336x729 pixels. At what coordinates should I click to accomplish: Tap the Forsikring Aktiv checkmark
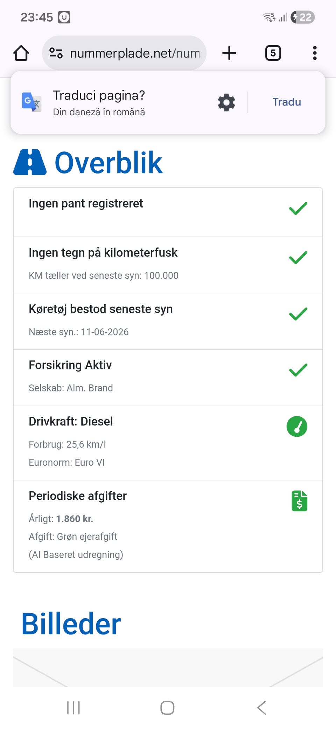coord(298,370)
